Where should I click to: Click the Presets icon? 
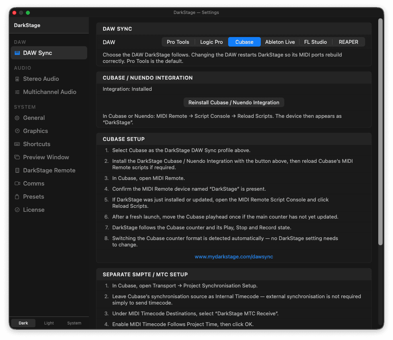[17, 197]
